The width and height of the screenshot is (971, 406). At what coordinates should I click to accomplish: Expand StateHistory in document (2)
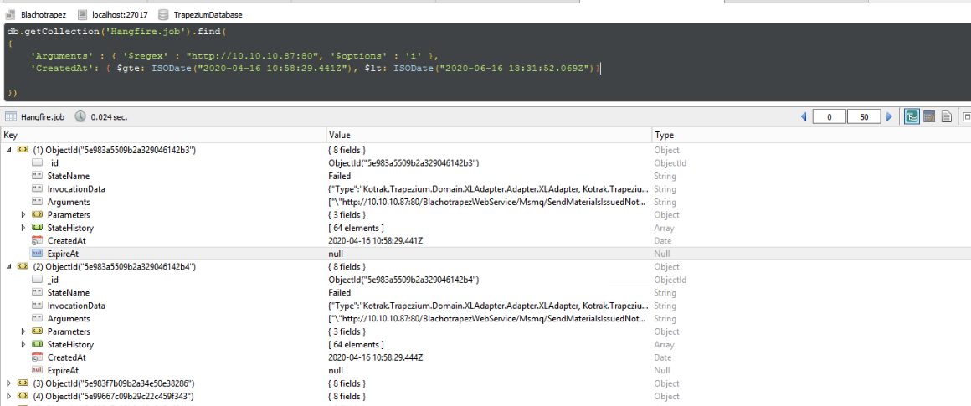click(x=23, y=344)
